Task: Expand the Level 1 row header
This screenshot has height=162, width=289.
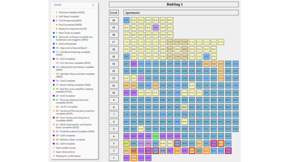Action: coord(114,158)
